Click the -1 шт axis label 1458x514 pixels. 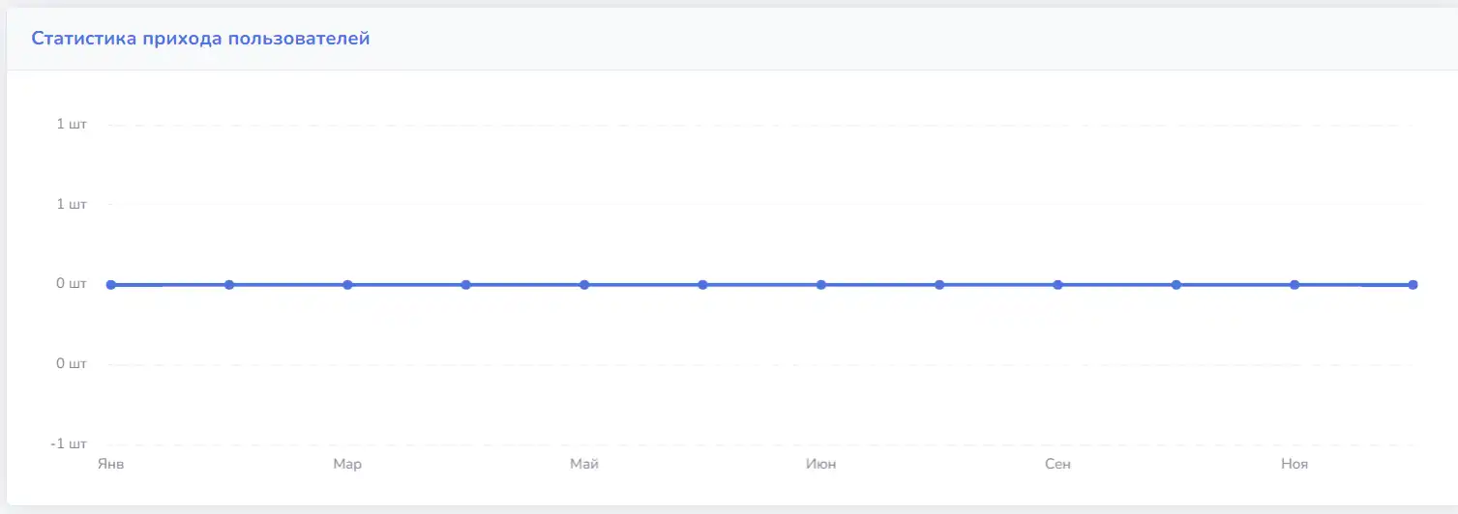click(69, 443)
